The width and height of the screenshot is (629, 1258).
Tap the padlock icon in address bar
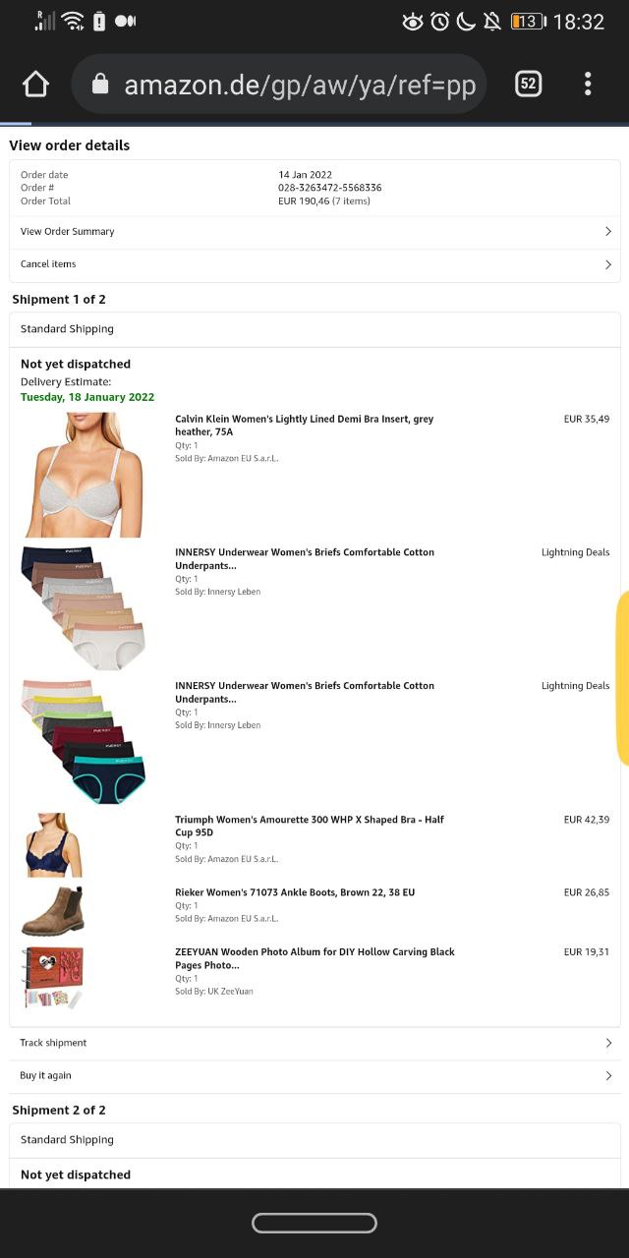coord(99,85)
